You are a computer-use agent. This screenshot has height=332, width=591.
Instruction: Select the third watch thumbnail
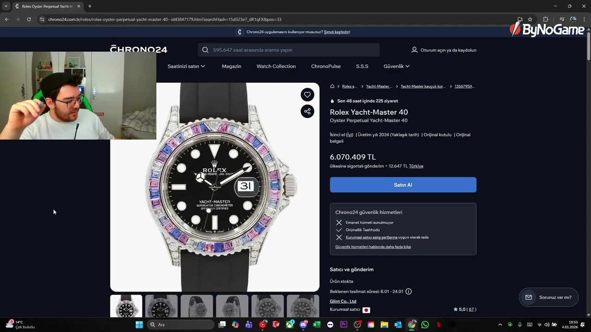[x=197, y=306]
